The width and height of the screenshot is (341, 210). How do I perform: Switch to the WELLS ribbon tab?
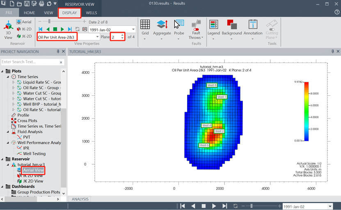pyautogui.click(x=91, y=13)
